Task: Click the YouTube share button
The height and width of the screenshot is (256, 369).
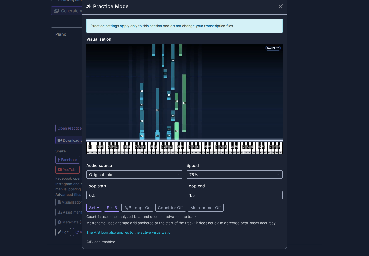Action: (x=68, y=170)
